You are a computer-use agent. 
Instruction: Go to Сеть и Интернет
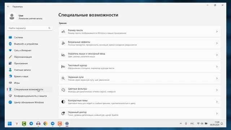[x=30, y=51]
